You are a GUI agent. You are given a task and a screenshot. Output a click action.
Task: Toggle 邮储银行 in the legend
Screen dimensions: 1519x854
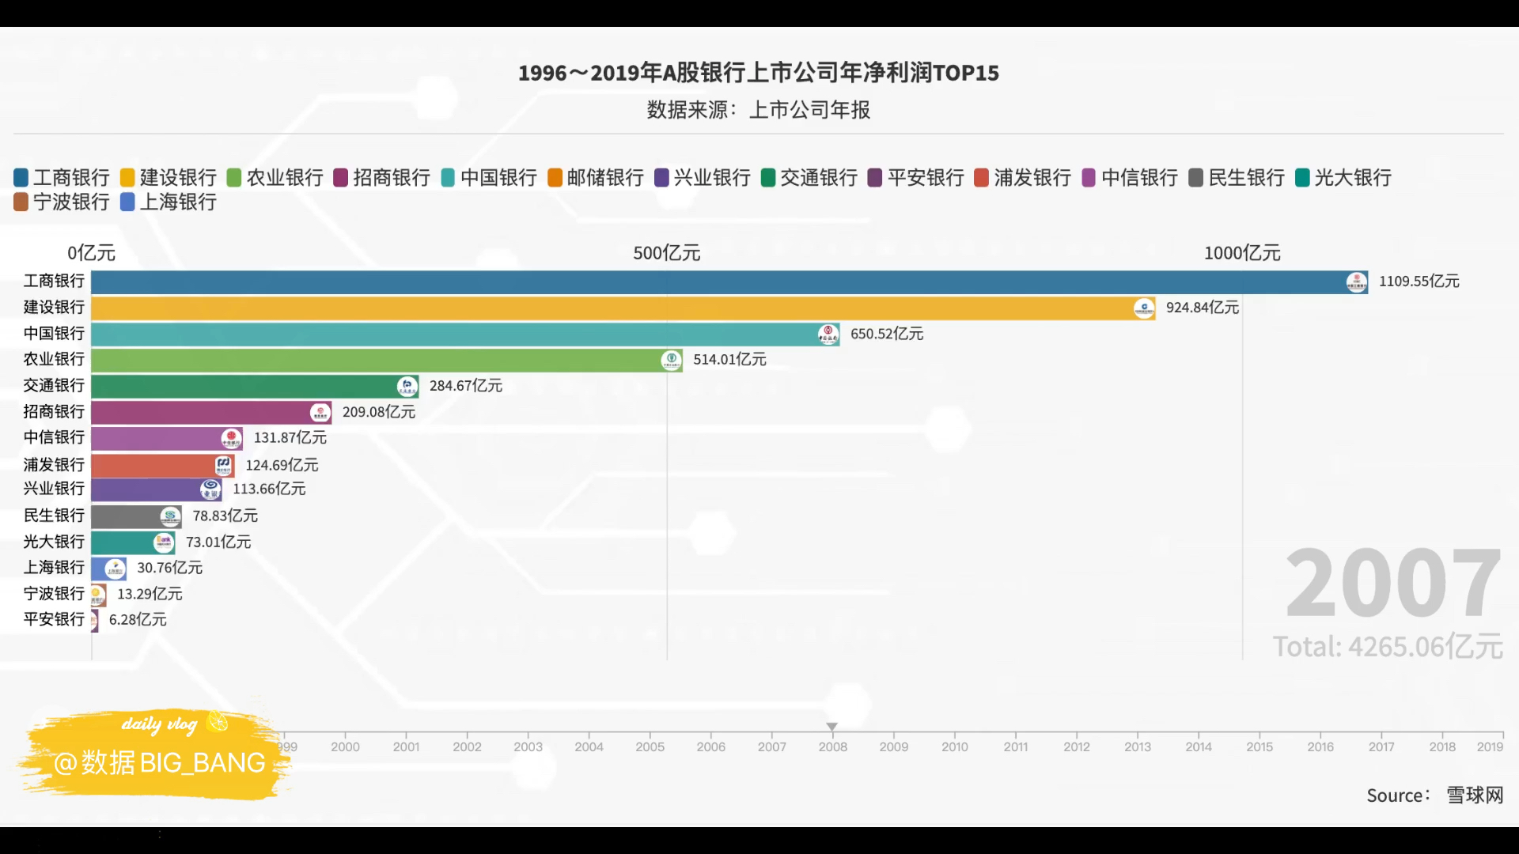[596, 177]
